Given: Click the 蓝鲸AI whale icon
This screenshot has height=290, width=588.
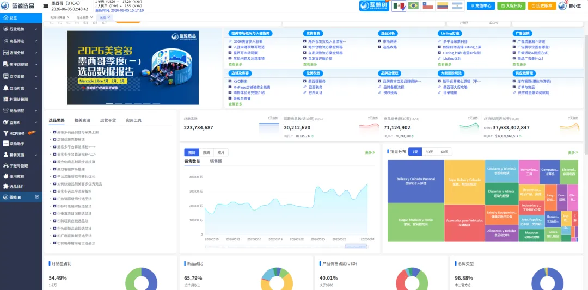Looking at the screenshot, I should (5, 122).
